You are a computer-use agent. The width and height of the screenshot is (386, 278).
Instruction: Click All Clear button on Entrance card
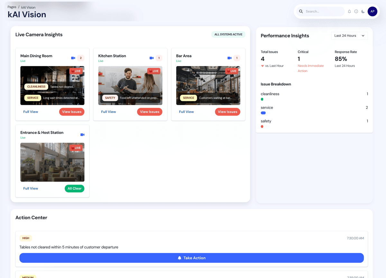point(74,188)
